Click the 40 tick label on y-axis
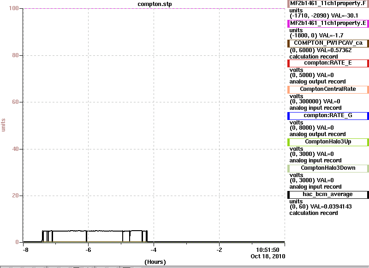Screen dimensions: 369x268 15,149
